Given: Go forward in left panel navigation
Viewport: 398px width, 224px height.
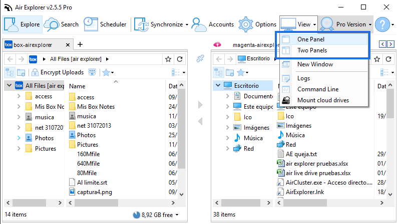Looking at the screenshot, I should (x=22, y=59).
